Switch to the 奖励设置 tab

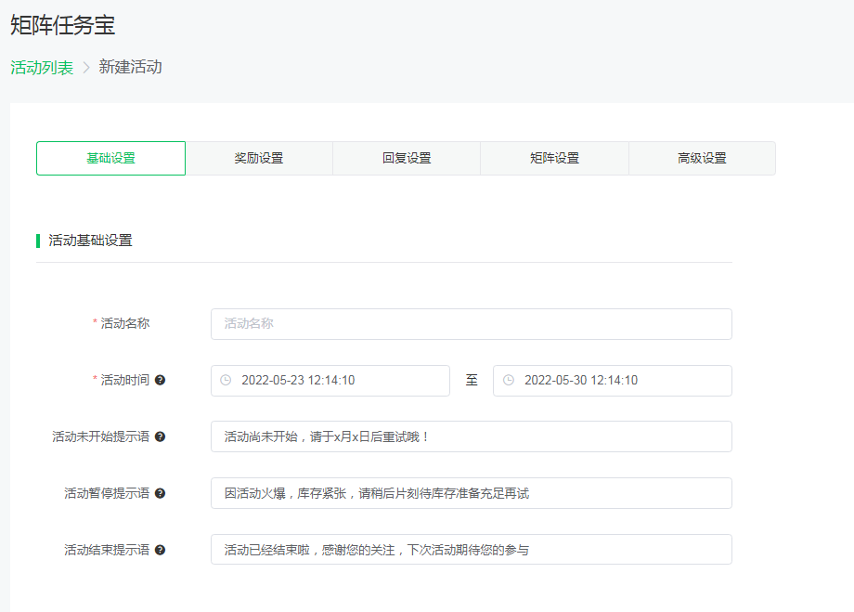point(258,158)
